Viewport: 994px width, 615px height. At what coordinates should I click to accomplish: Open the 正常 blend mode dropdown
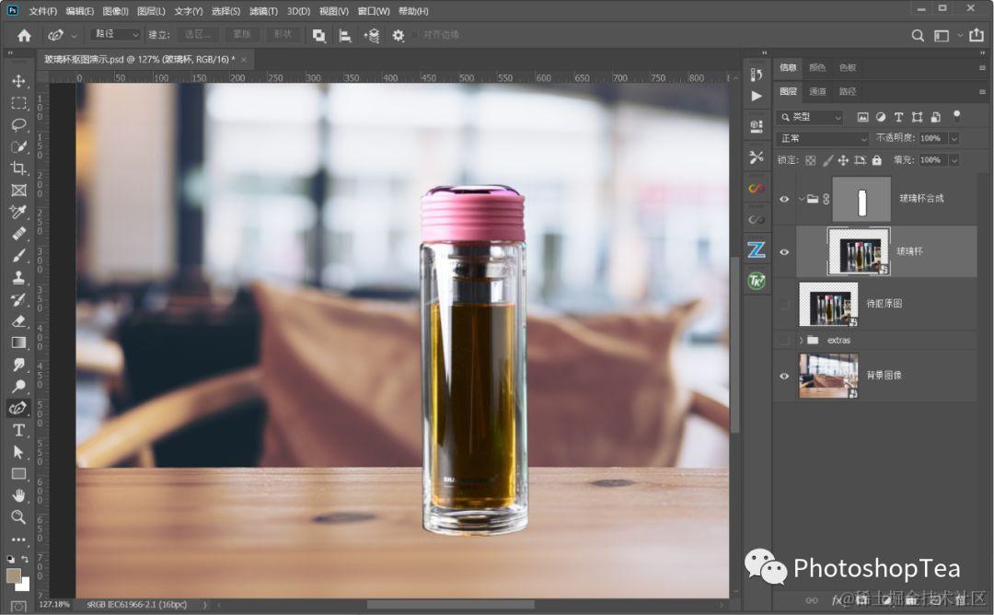coord(822,138)
